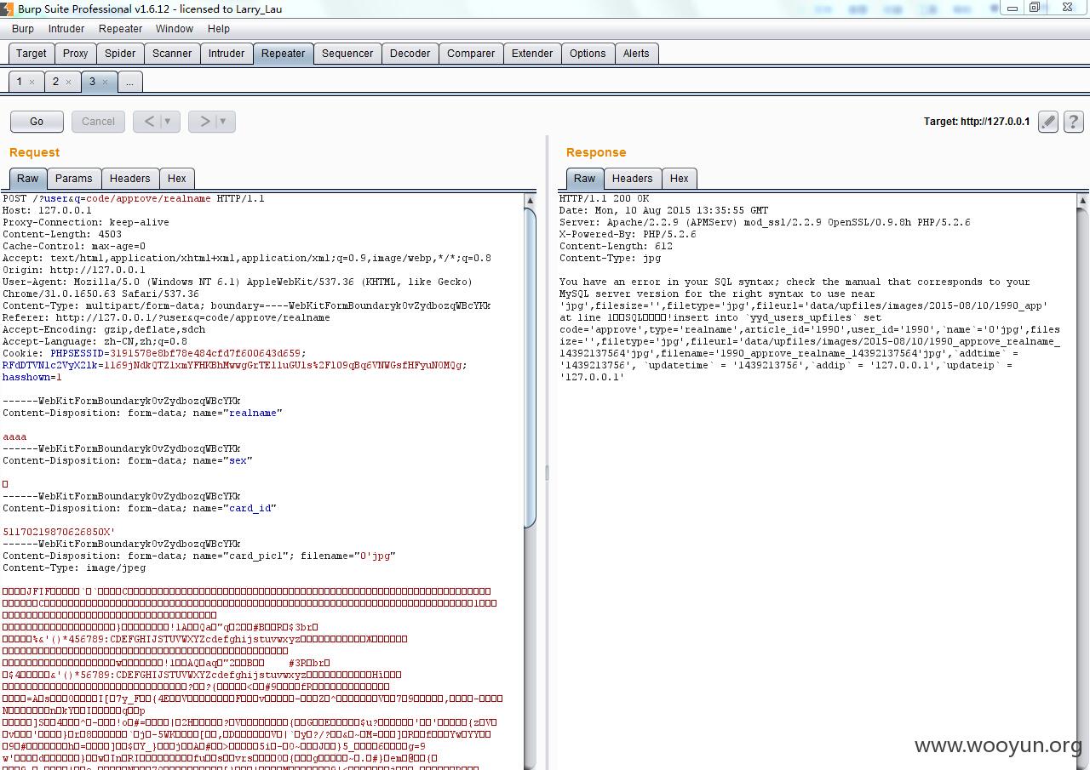Switch to the Decoder tab
Viewport: 1090px width, 770px height.
click(x=410, y=54)
